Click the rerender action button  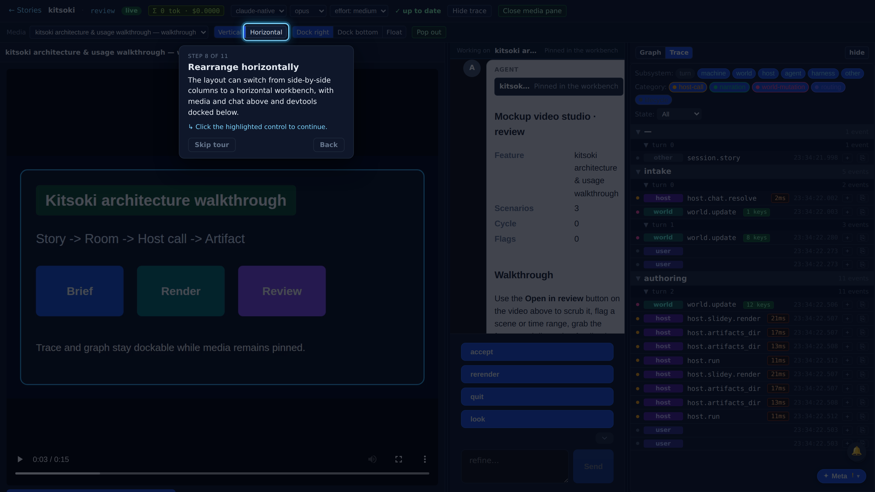537,374
